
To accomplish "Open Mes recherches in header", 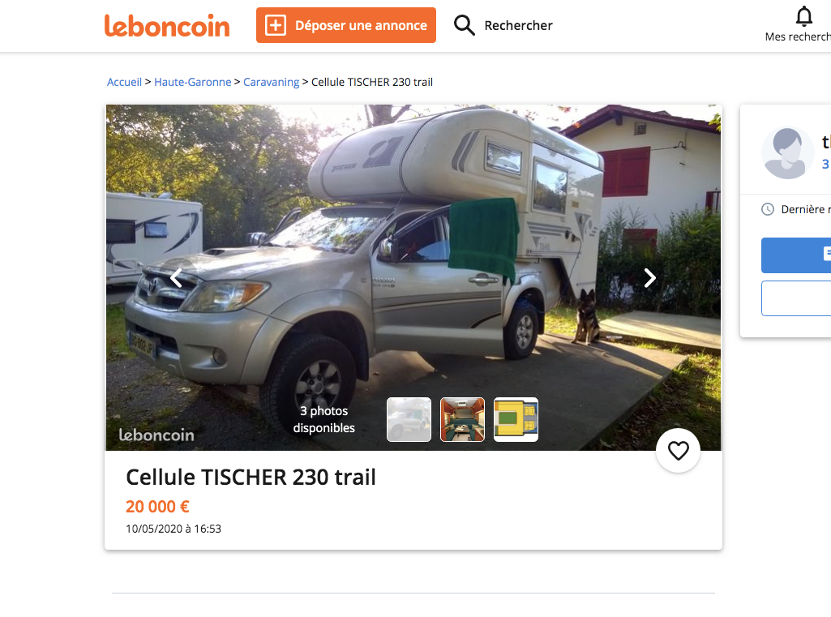I will click(798, 36).
